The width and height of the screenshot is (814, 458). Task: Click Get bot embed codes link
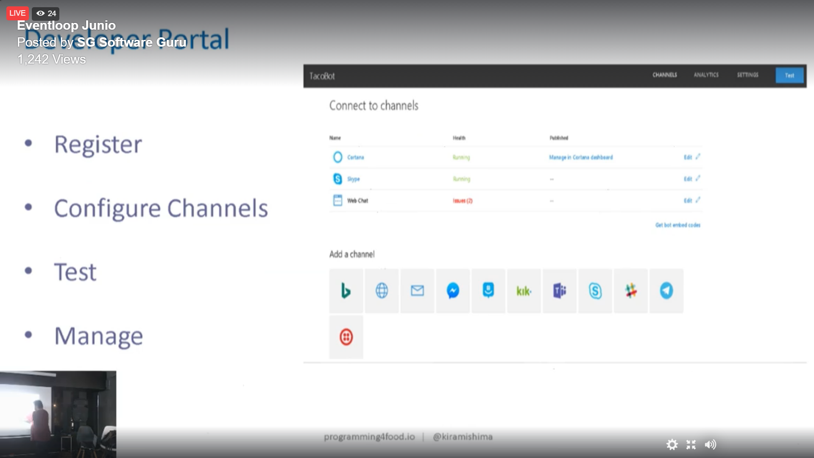[x=678, y=225]
